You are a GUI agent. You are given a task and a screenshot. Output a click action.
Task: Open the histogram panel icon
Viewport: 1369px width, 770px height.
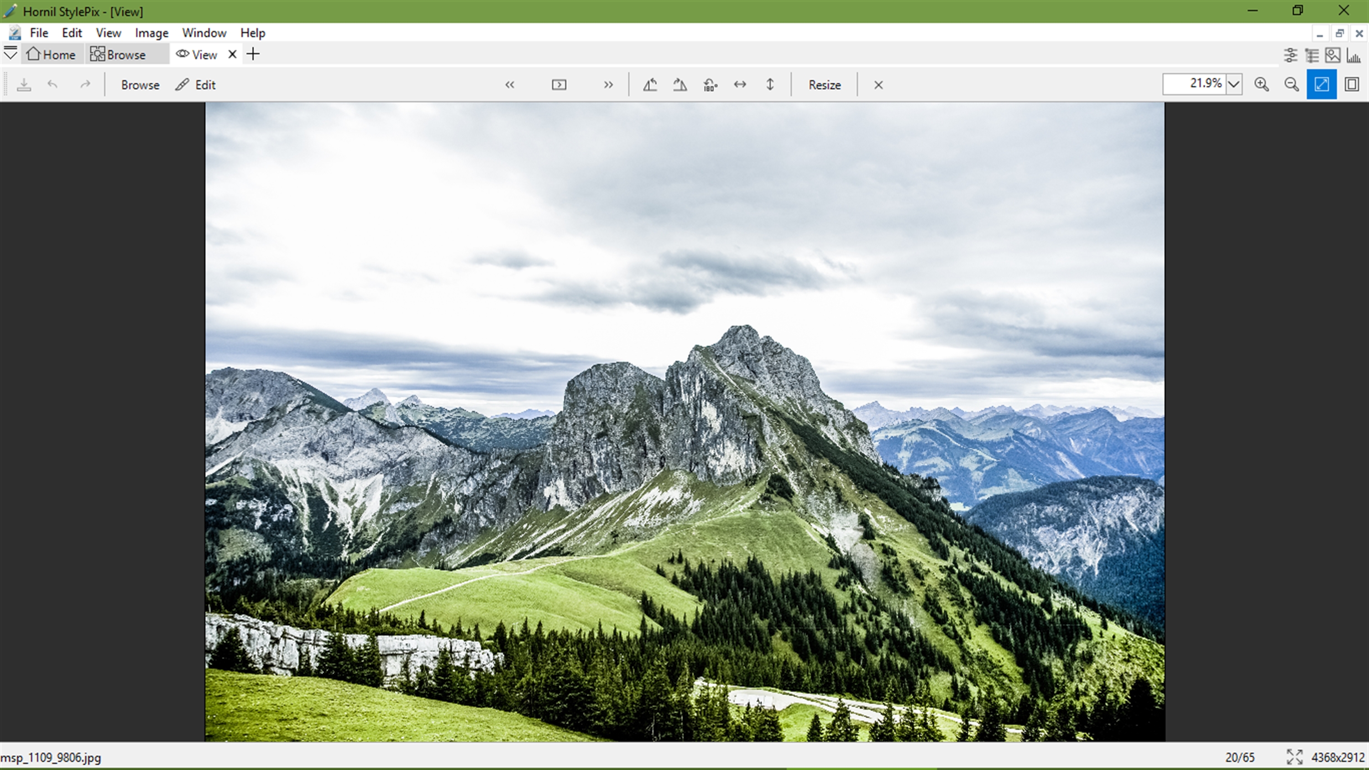[x=1353, y=55]
